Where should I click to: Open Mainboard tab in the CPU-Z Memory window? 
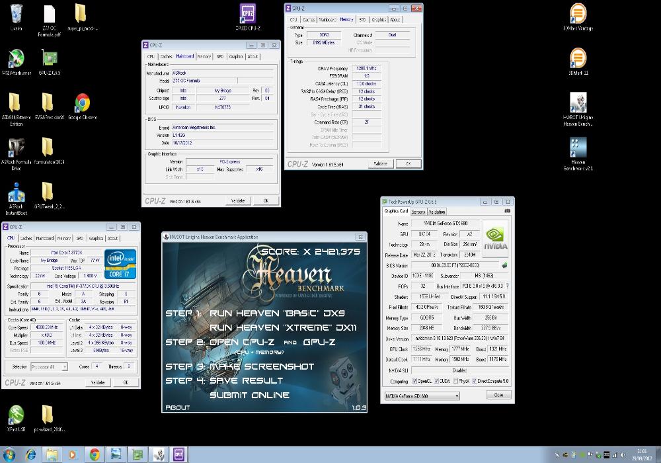(x=328, y=19)
